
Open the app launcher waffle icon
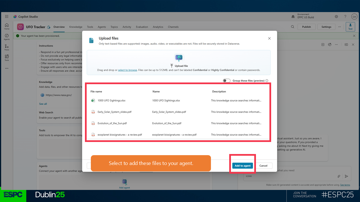[x=7, y=17]
